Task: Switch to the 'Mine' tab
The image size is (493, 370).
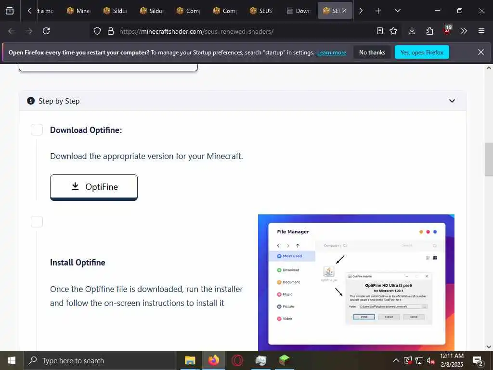Action: (x=79, y=11)
